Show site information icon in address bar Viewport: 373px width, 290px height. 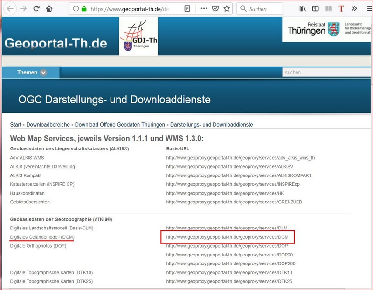click(x=76, y=8)
